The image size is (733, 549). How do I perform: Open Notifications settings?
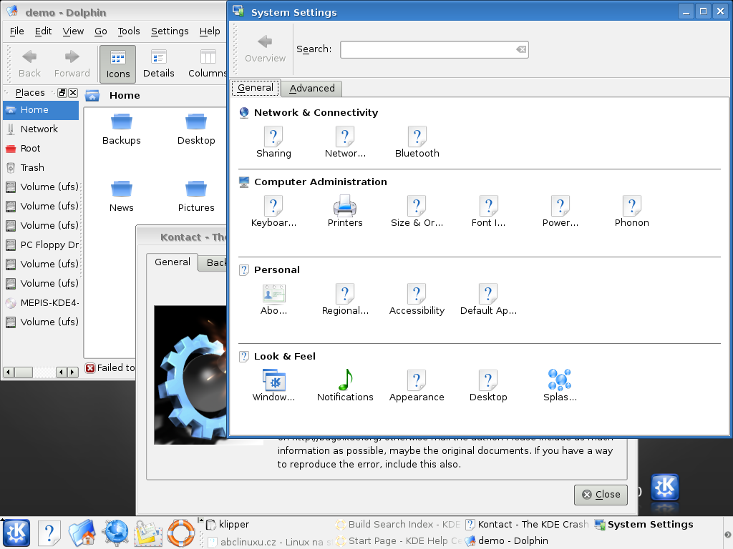[x=345, y=385]
